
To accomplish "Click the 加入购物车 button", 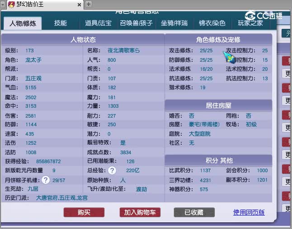I will coord(140,212).
